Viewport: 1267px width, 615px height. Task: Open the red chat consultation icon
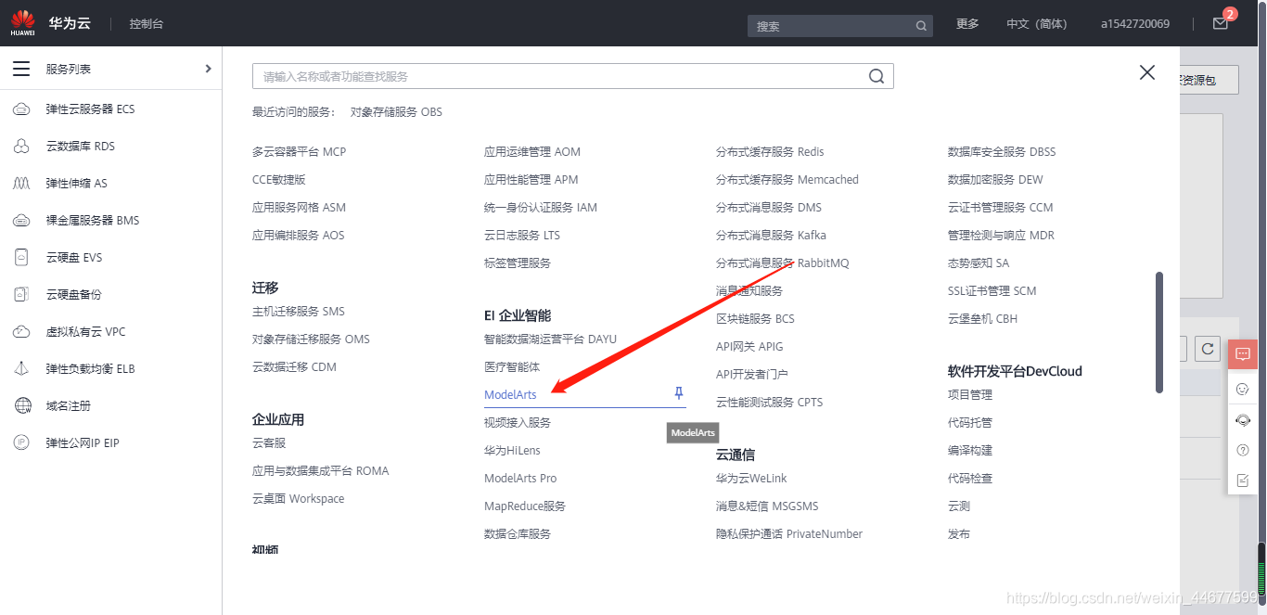(x=1243, y=354)
